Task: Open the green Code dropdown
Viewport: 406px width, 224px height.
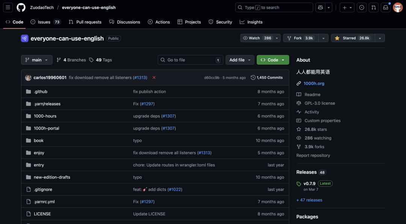Action: [x=273, y=60]
